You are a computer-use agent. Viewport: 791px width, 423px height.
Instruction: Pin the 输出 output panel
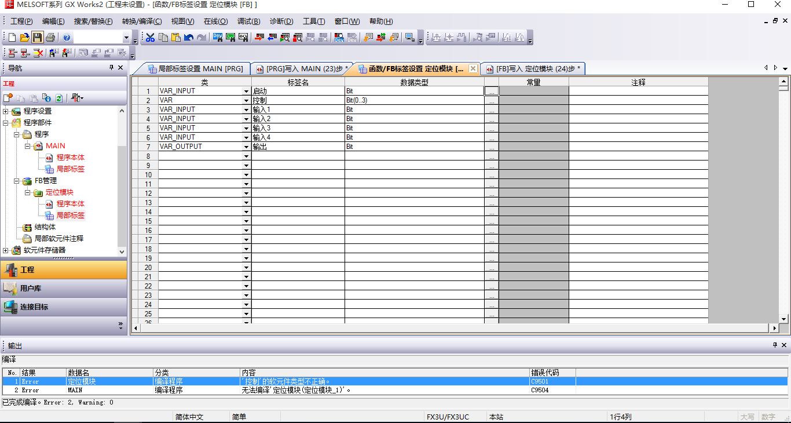(775, 345)
